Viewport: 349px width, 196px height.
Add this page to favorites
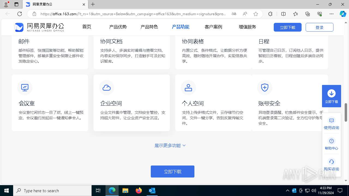click(x=256, y=14)
